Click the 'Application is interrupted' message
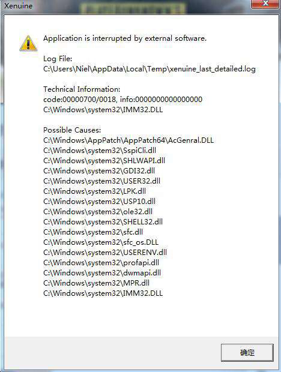This screenshot has width=281, height=372. tap(125, 38)
